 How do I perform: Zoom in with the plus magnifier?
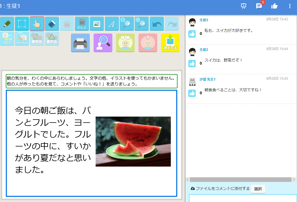[x=142, y=24]
